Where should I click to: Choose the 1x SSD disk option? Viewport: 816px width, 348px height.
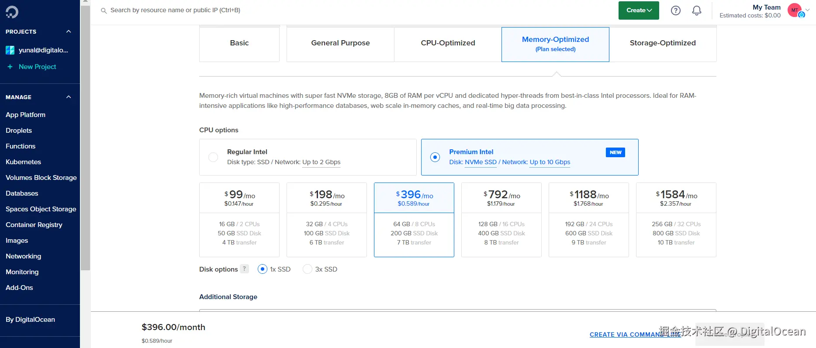(x=263, y=269)
